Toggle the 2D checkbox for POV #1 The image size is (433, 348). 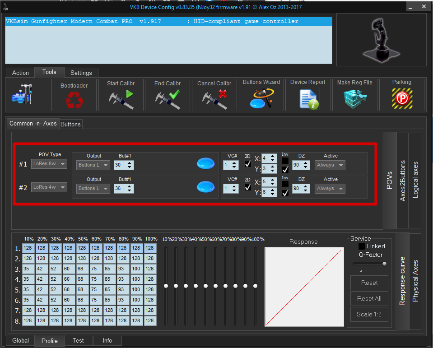coord(248,164)
